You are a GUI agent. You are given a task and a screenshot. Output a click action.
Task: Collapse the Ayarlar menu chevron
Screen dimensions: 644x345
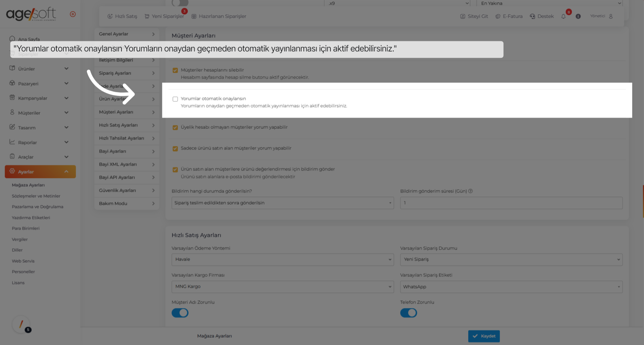[x=66, y=172]
